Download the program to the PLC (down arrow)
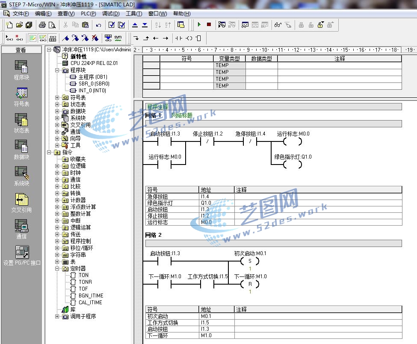 145,25
